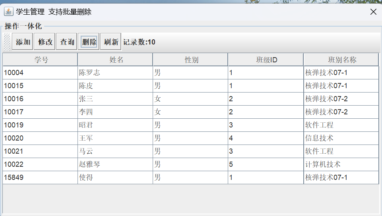382x216 pixels.
Task: Click class ID 4 in 王军 row
Action: point(266,139)
